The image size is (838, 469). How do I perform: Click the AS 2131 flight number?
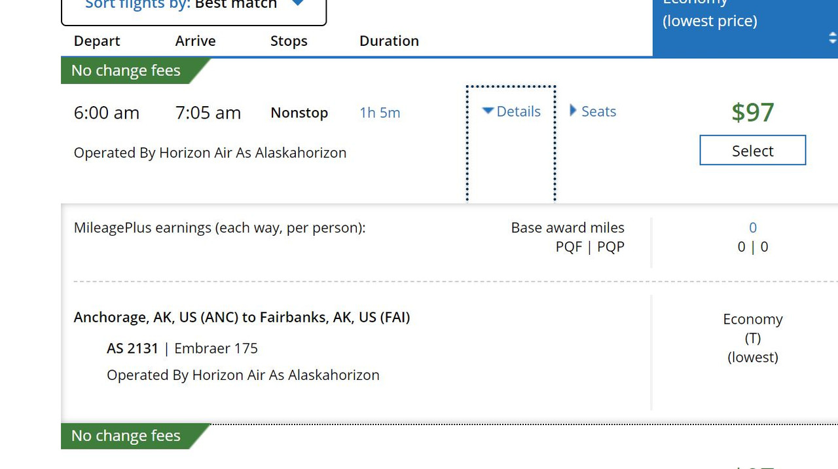point(132,348)
